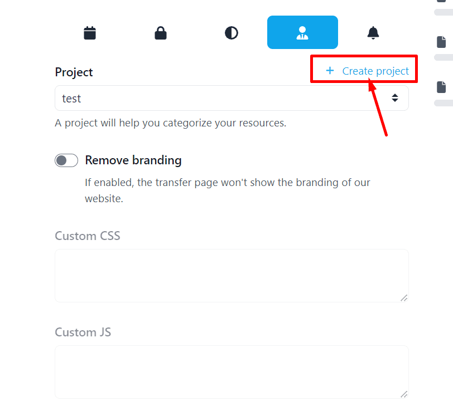The image size is (453, 406).
Task: Enable the Remove branding switch
Action: tap(66, 160)
